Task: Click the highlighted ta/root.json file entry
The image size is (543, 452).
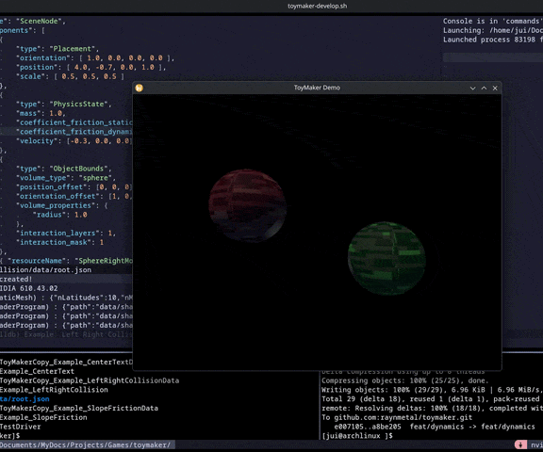Action: click(25, 399)
